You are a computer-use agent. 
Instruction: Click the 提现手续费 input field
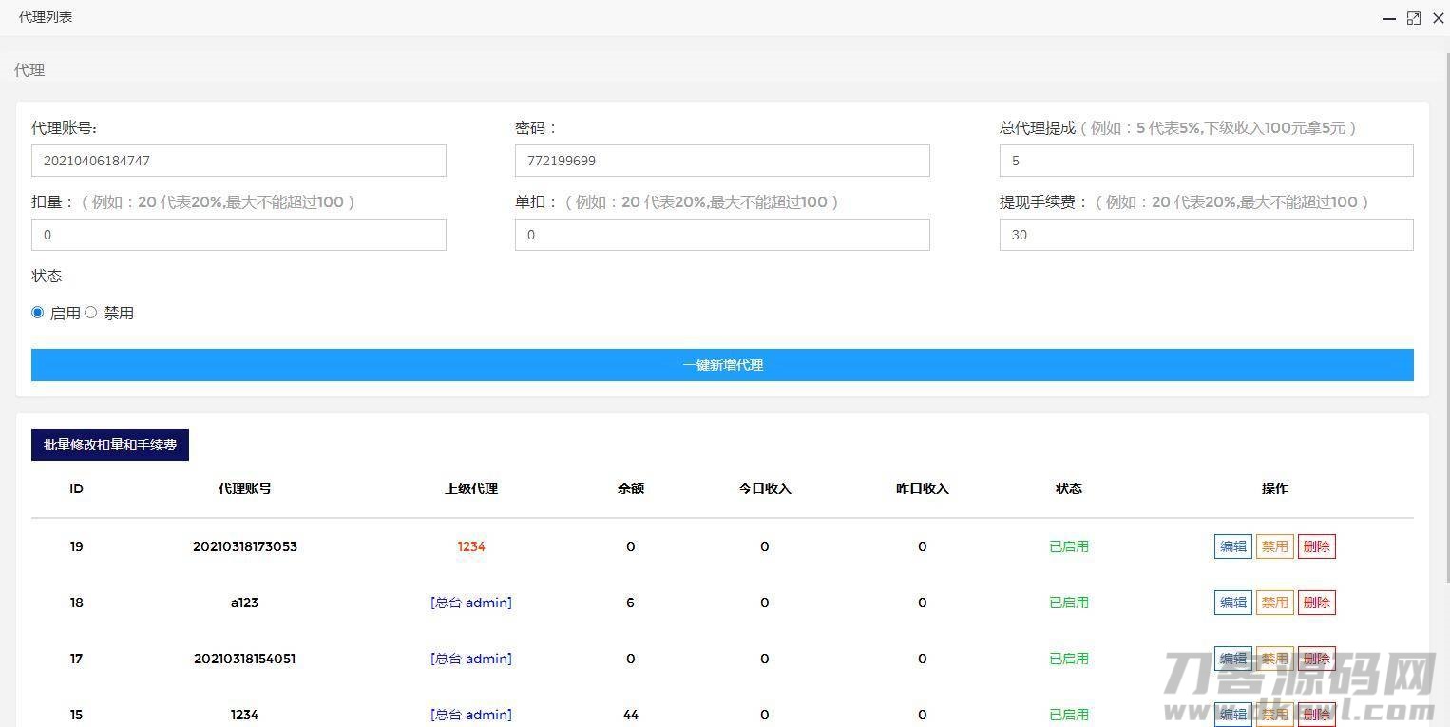pos(1206,235)
